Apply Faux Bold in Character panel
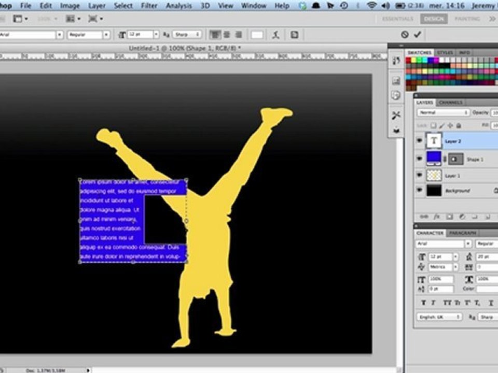The width and height of the screenshot is (498, 373). (423, 303)
